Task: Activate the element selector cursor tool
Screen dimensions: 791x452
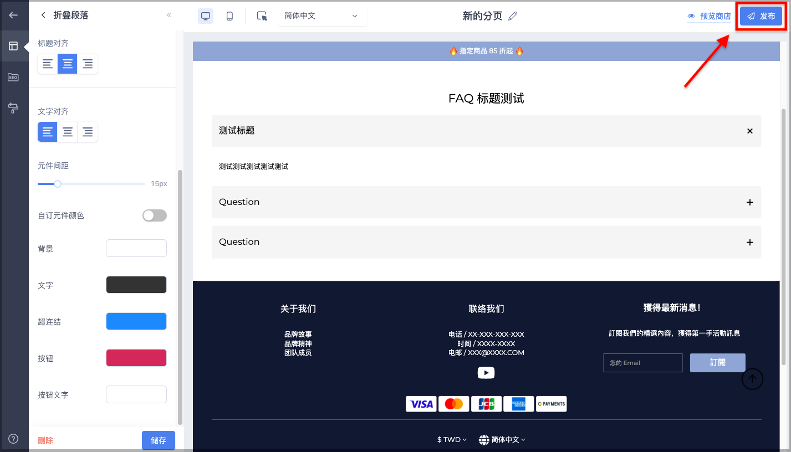Action: click(262, 16)
